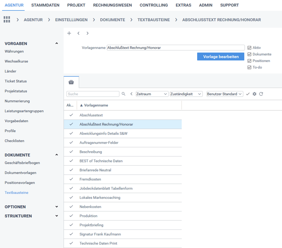Click the checkmark icon beside Benutzer Standard

pos(248,94)
